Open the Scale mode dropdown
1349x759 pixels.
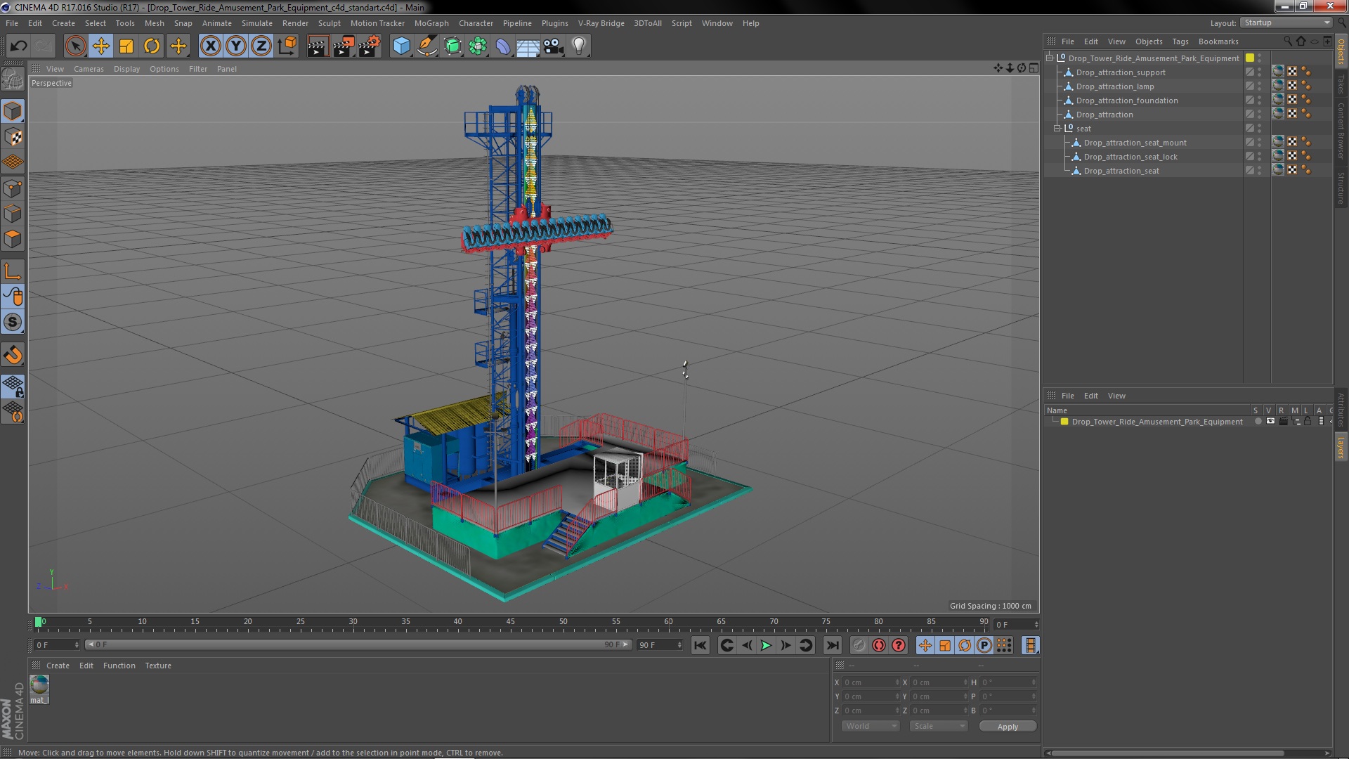click(x=938, y=727)
